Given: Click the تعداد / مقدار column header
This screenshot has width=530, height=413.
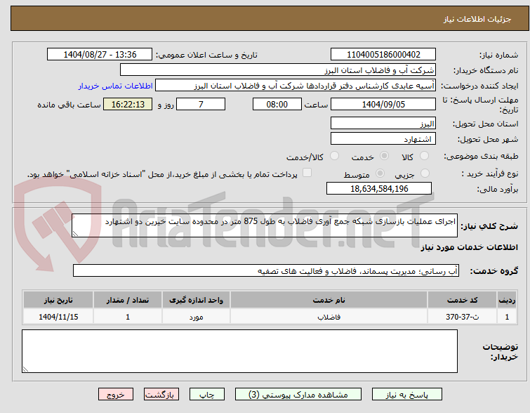Looking at the screenshot, I should tap(128, 300).
